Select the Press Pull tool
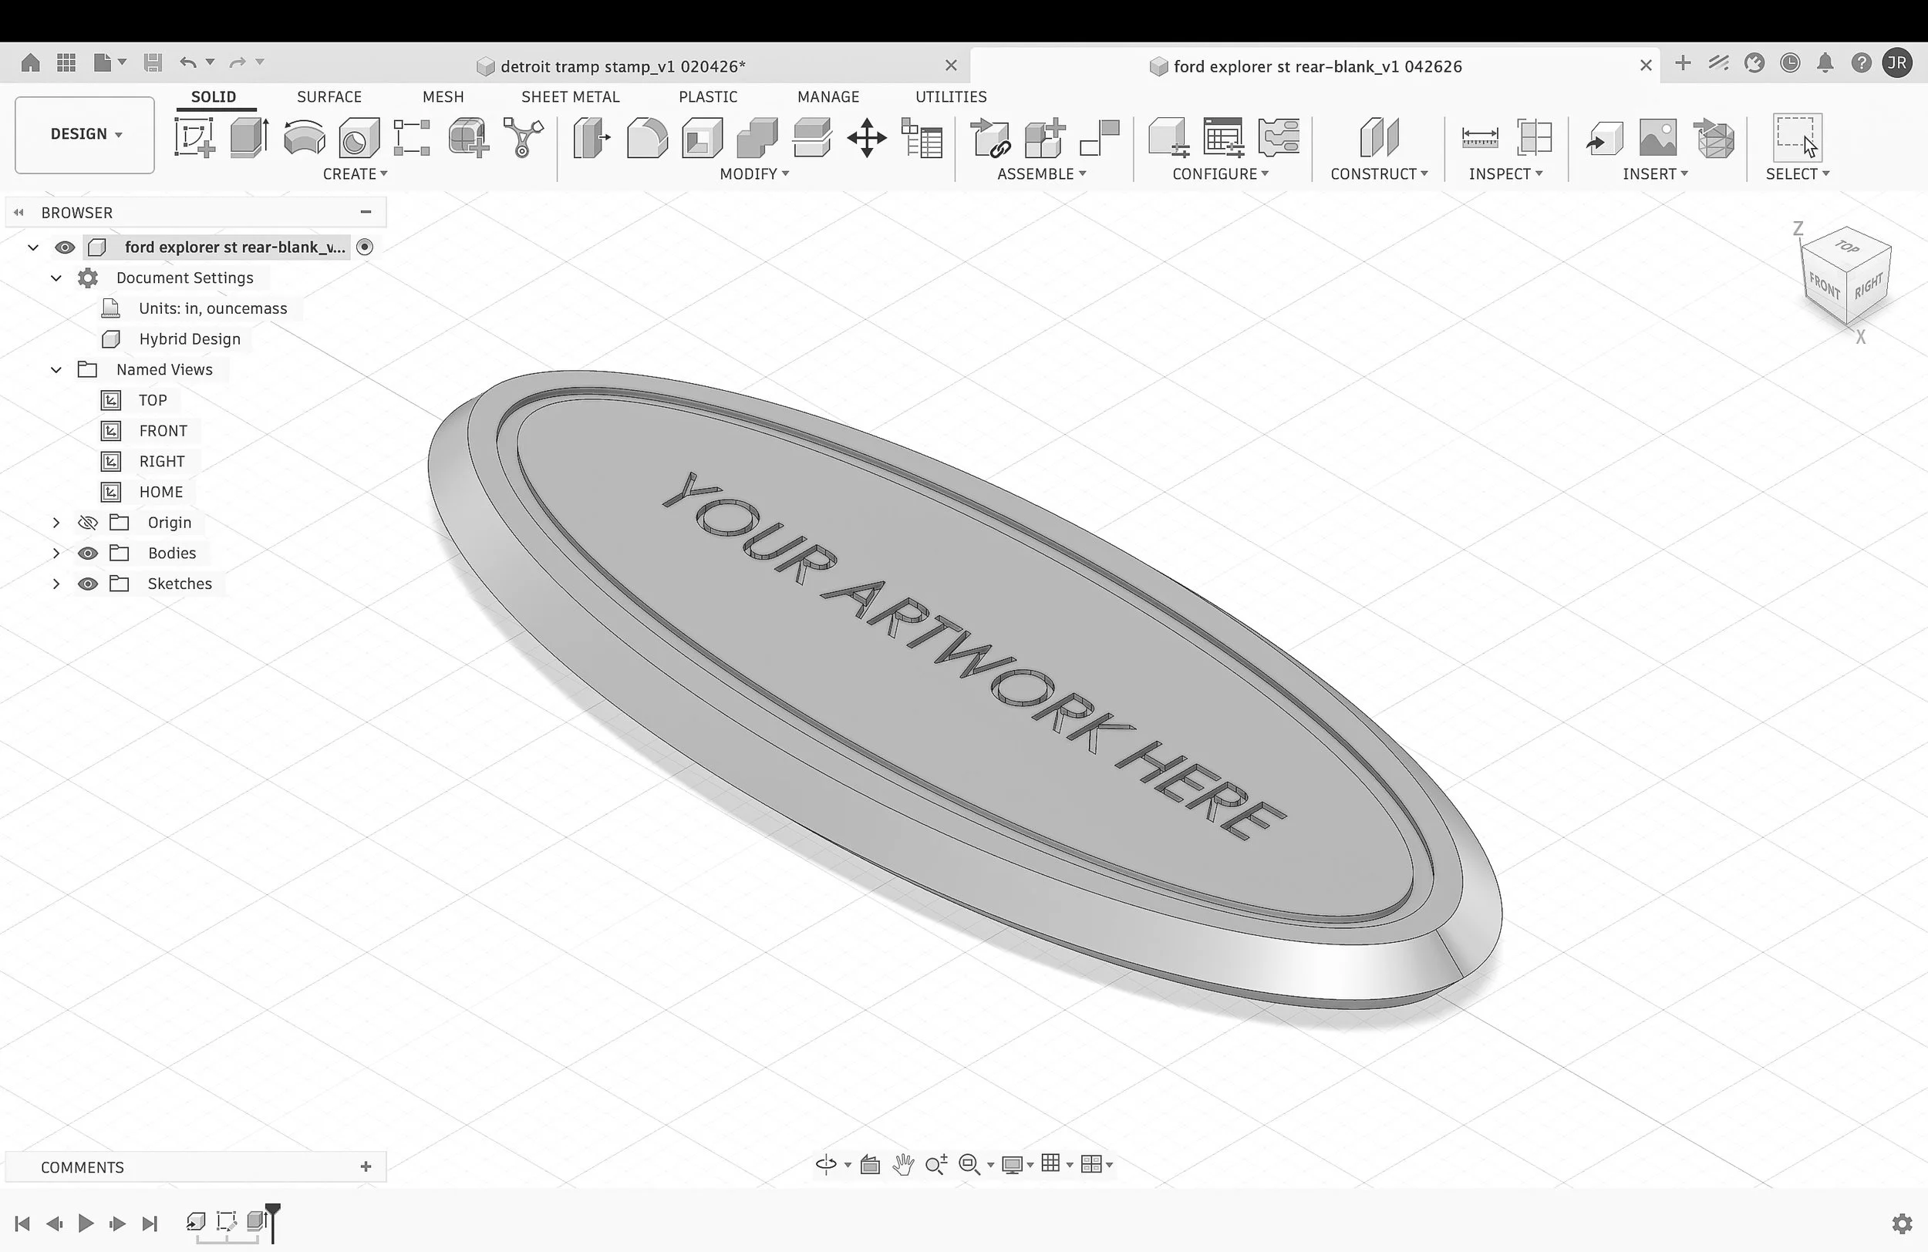The width and height of the screenshot is (1928, 1252). (x=592, y=137)
